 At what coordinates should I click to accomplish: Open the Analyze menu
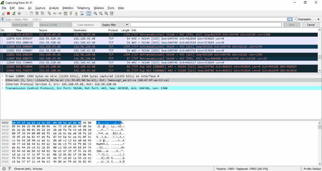click(x=54, y=8)
